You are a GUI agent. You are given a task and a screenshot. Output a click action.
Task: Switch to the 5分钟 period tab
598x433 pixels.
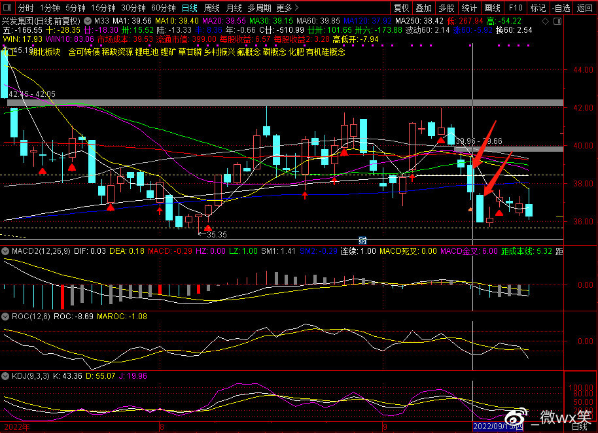pyautogui.click(x=77, y=9)
